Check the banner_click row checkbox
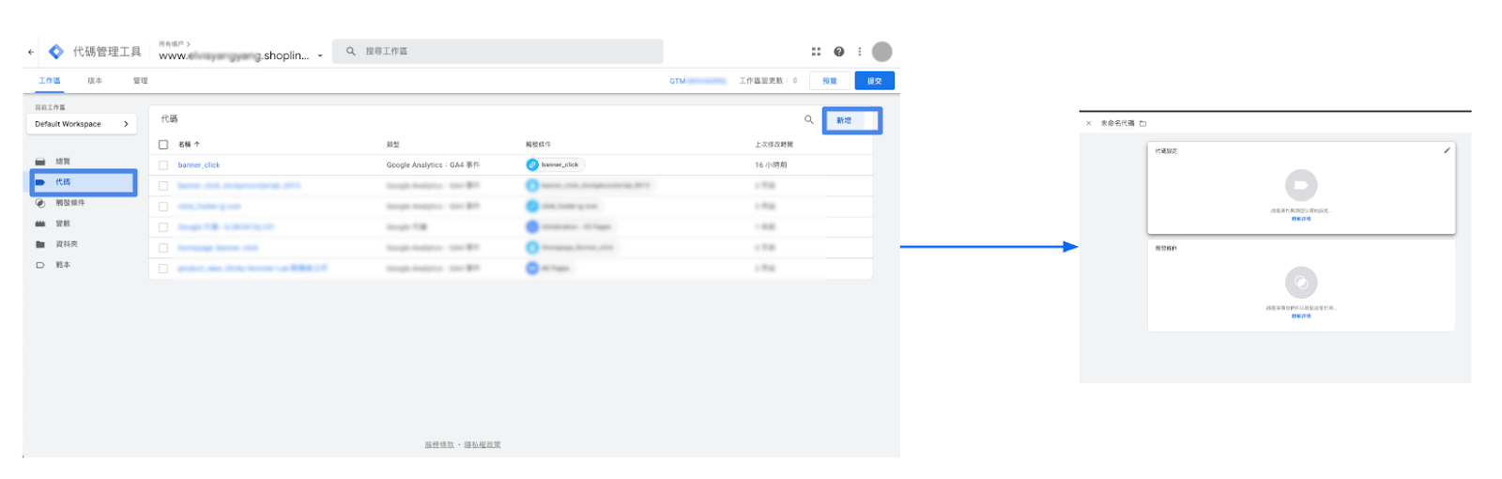 [x=163, y=165]
